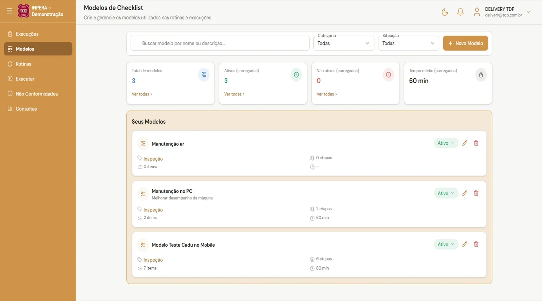Click Ver todas under Não ativos
542x301 pixels.
[327, 94]
